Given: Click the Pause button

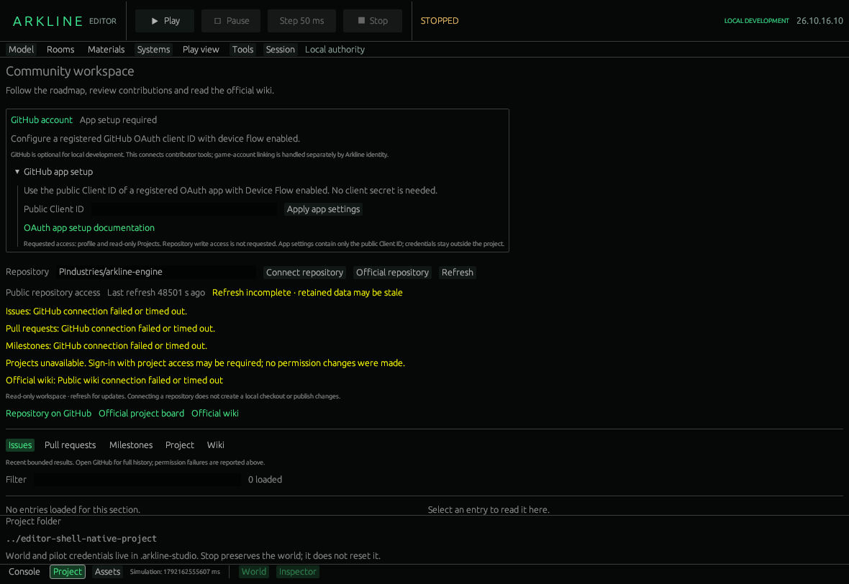Looking at the screenshot, I should pyautogui.click(x=231, y=21).
